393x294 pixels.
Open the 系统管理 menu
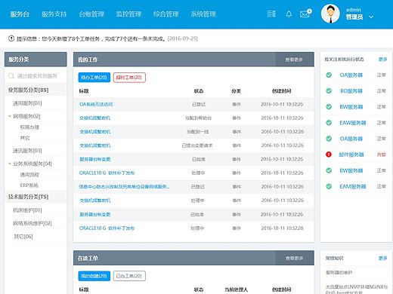203,14
